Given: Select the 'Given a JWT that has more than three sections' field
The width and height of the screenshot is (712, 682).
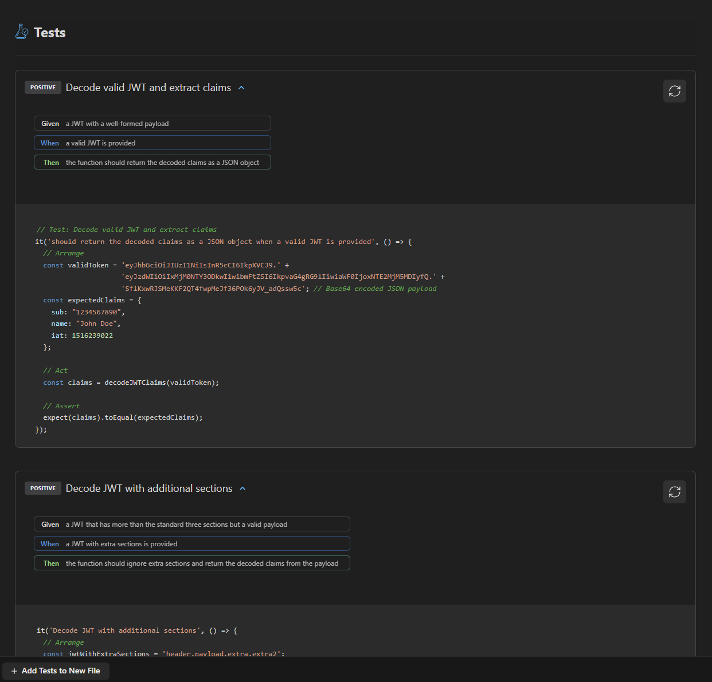Looking at the screenshot, I should (191, 525).
